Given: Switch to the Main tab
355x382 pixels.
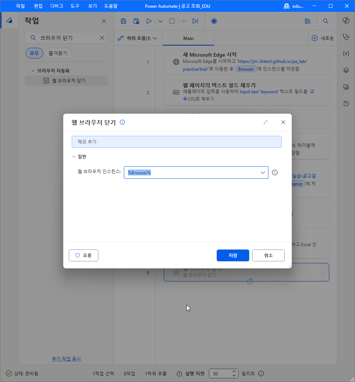Looking at the screenshot, I should [188, 38].
